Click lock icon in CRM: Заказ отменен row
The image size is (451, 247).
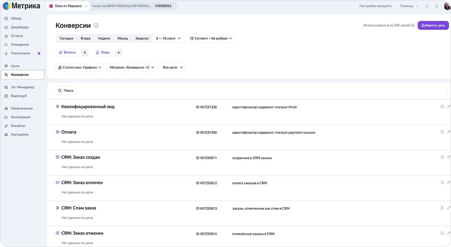pyautogui.click(x=442, y=233)
